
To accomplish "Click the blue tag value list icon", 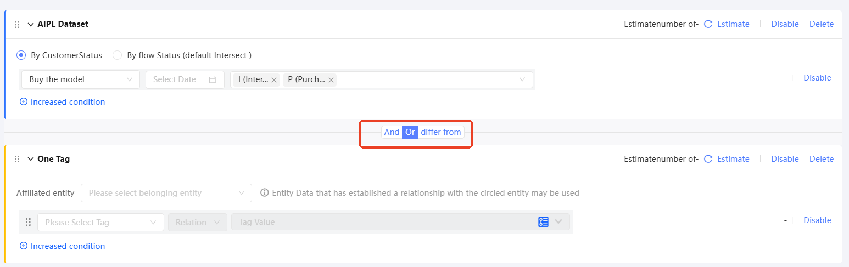I will coord(543,222).
